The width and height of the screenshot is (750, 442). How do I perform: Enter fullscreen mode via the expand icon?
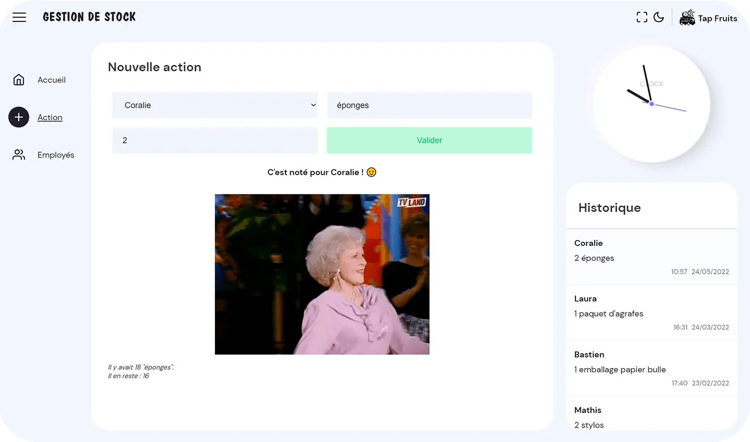pyautogui.click(x=642, y=18)
